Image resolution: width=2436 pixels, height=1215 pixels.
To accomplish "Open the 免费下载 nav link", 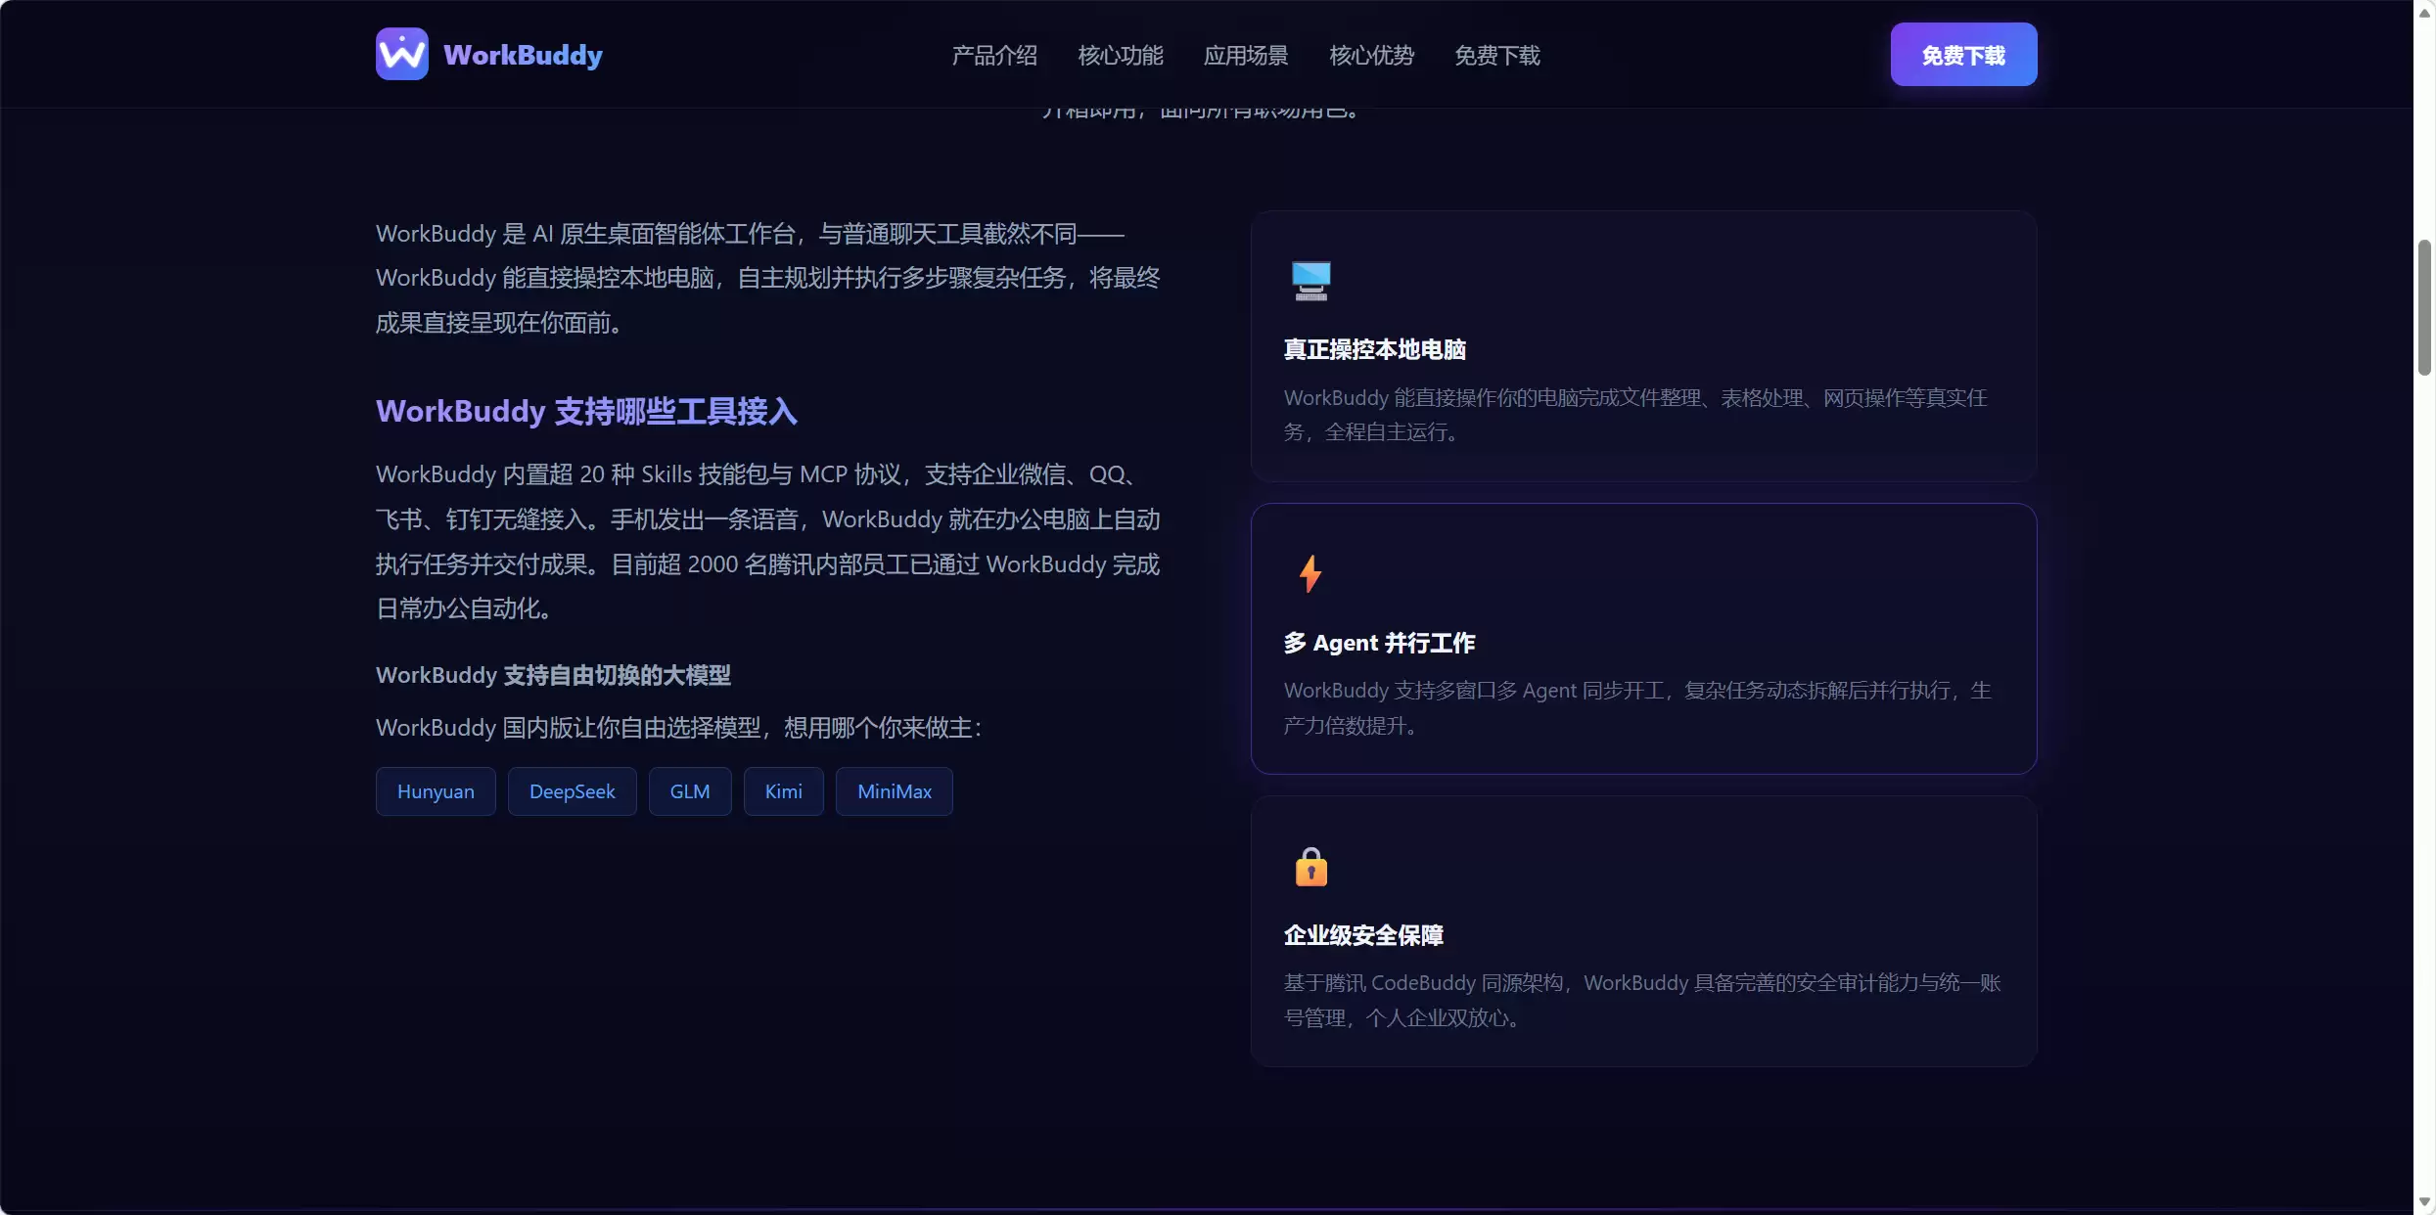I will (x=1496, y=56).
